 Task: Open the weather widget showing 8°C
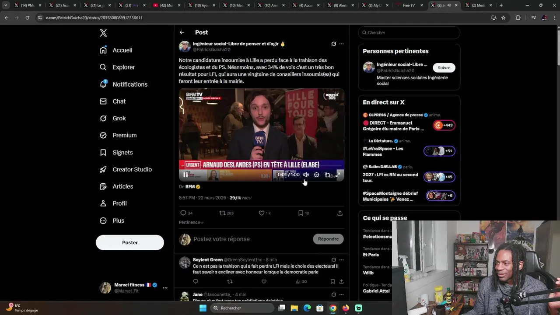click(22, 308)
